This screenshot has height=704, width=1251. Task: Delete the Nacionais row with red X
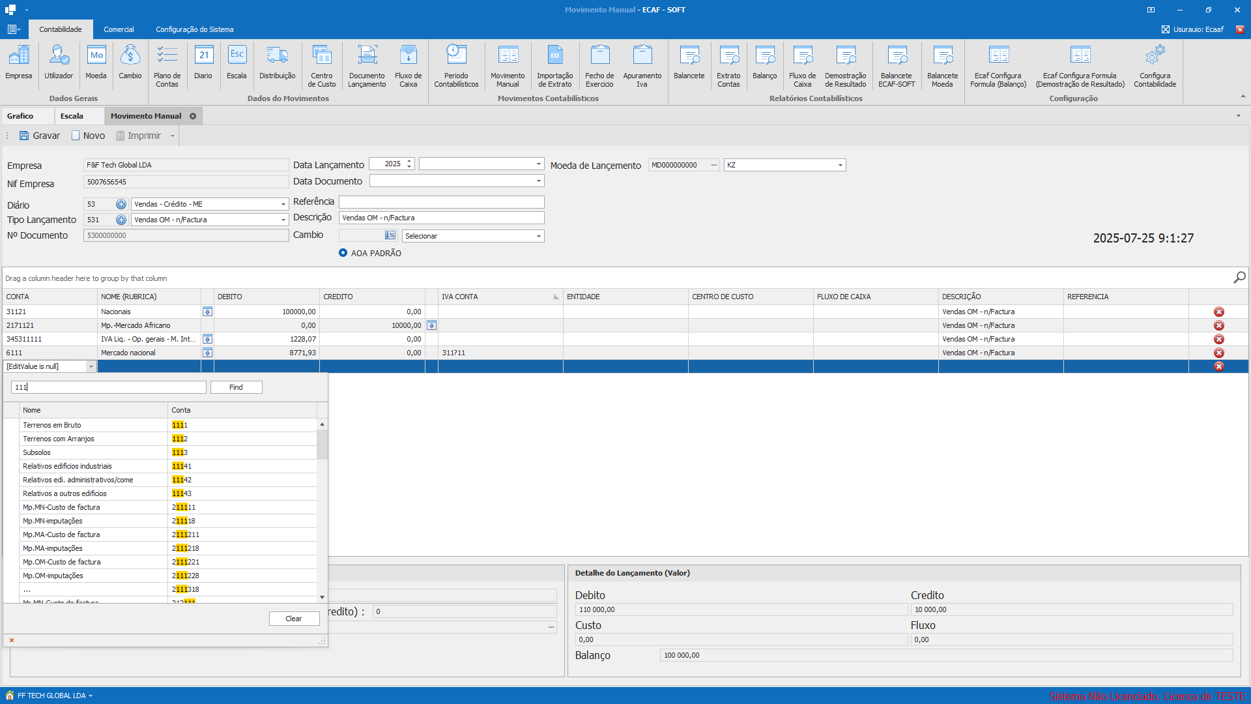coord(1218,312)
